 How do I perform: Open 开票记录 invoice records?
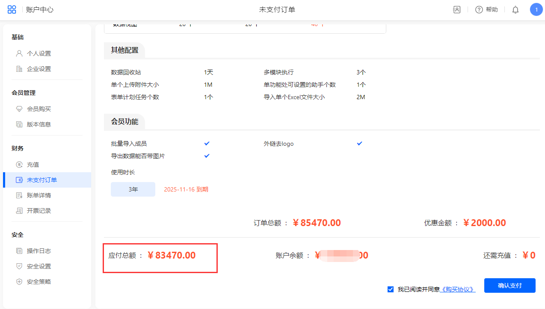(x=39, y=211)
